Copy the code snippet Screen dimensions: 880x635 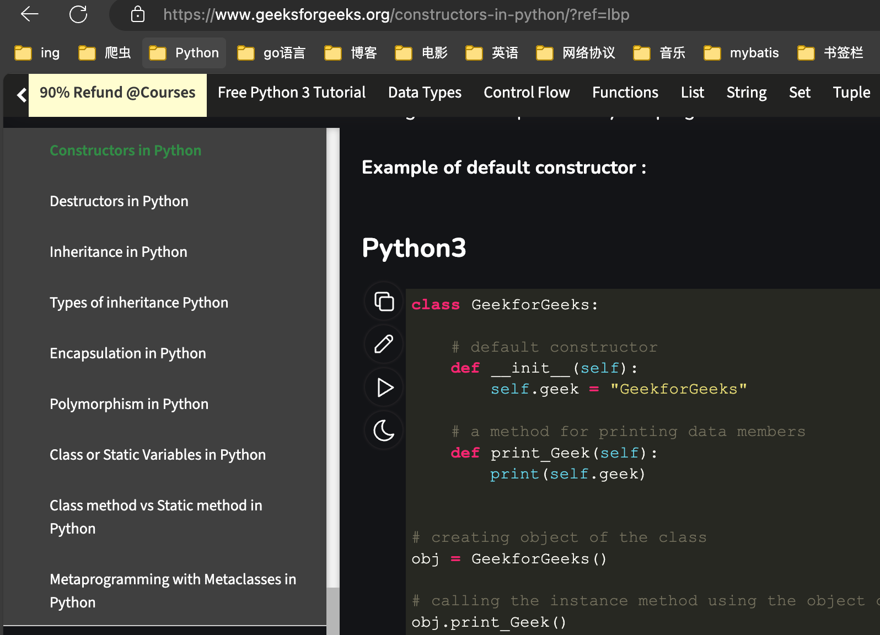(x=384, y=302)
